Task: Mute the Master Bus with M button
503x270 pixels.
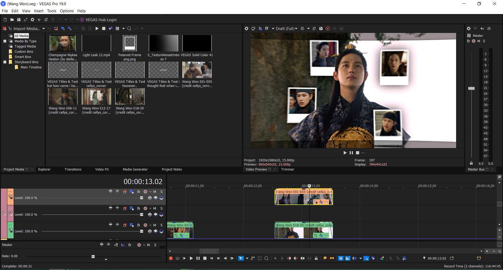Action: point(479,41)
